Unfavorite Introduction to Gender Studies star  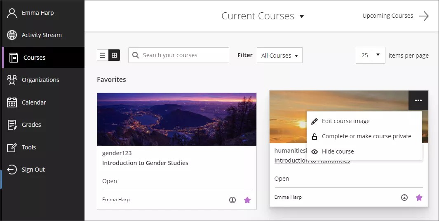pos(247,200)
